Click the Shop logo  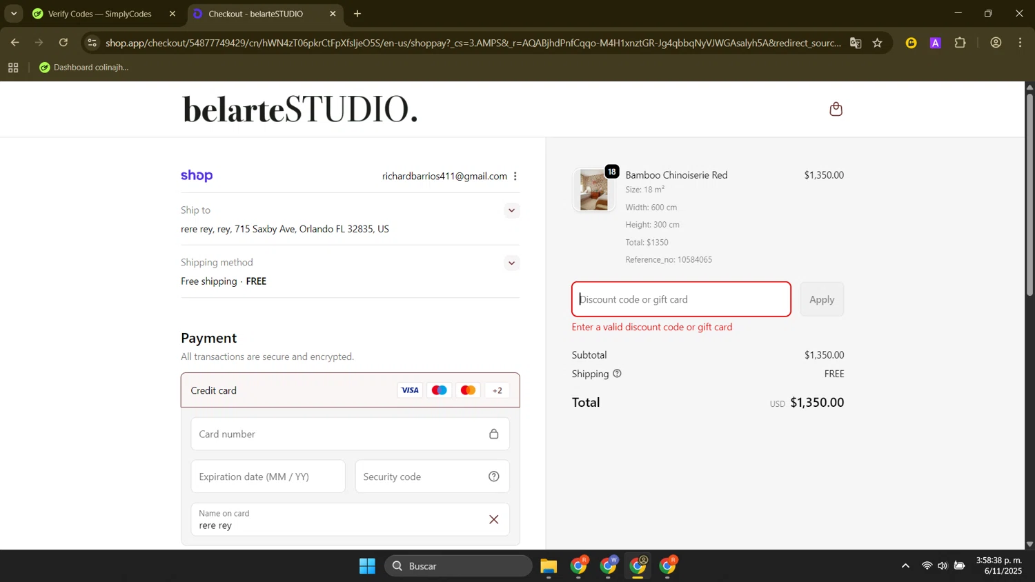pyautogui.click(x=197, y=176)
